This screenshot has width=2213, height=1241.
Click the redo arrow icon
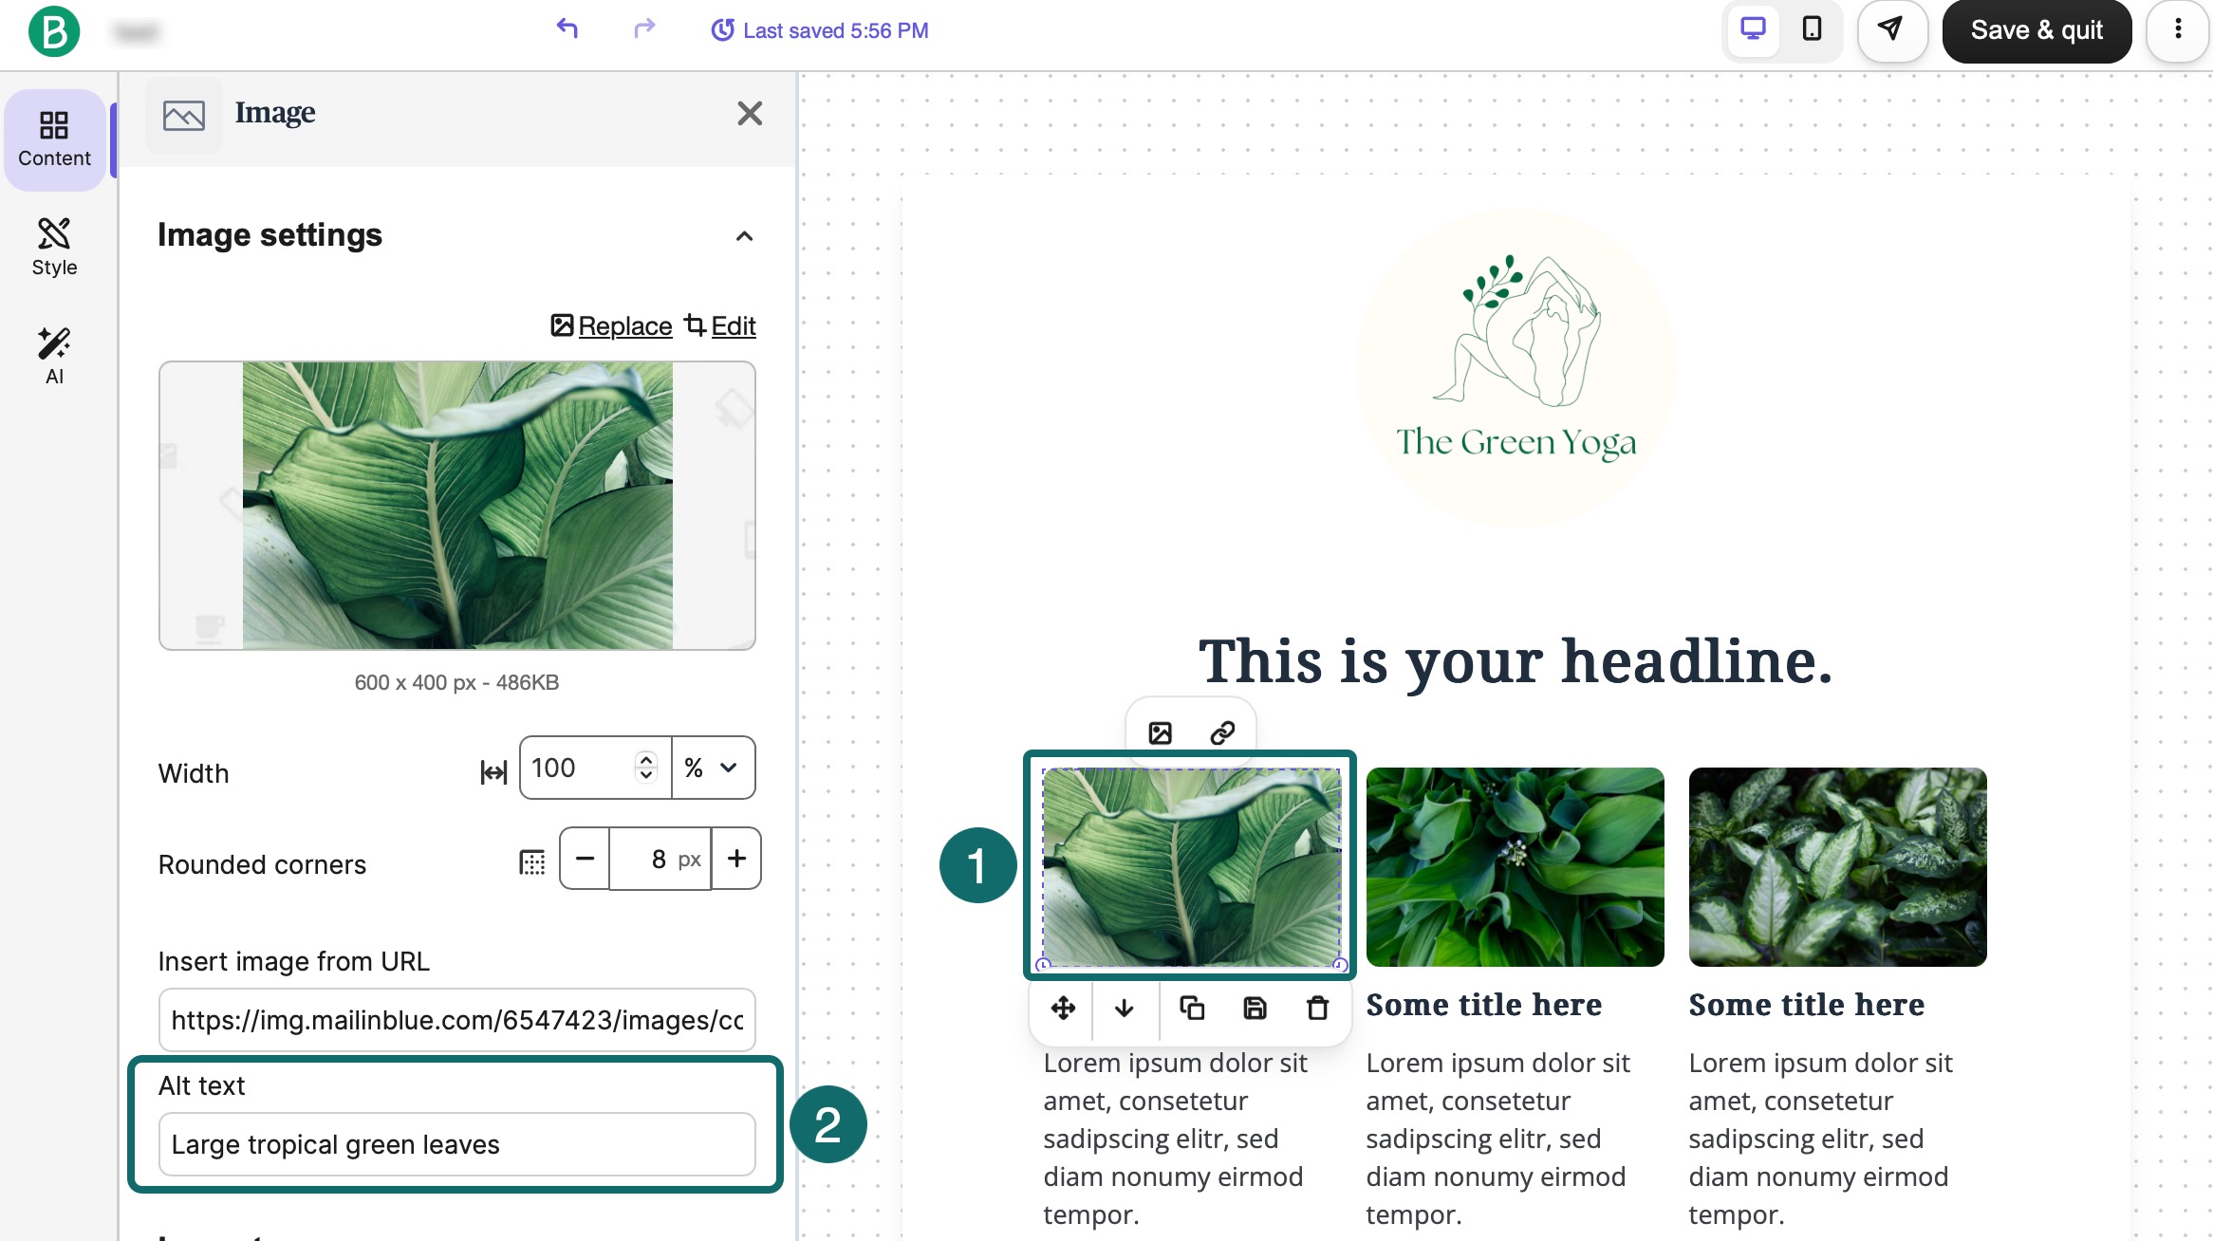tap(644, 28)
